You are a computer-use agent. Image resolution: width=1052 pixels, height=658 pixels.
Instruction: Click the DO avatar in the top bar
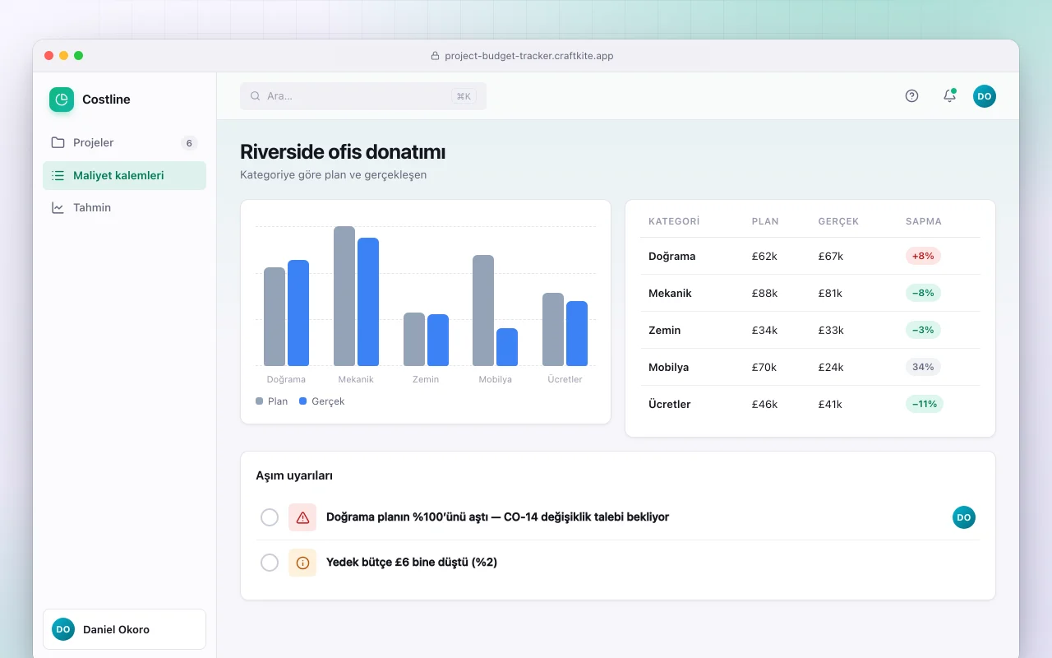tap(985, 96)
